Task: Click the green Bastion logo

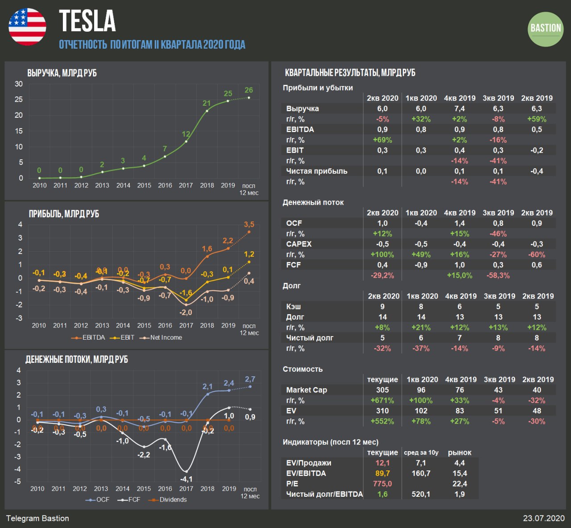Action: pyautogui.click(x=546, y=29)
